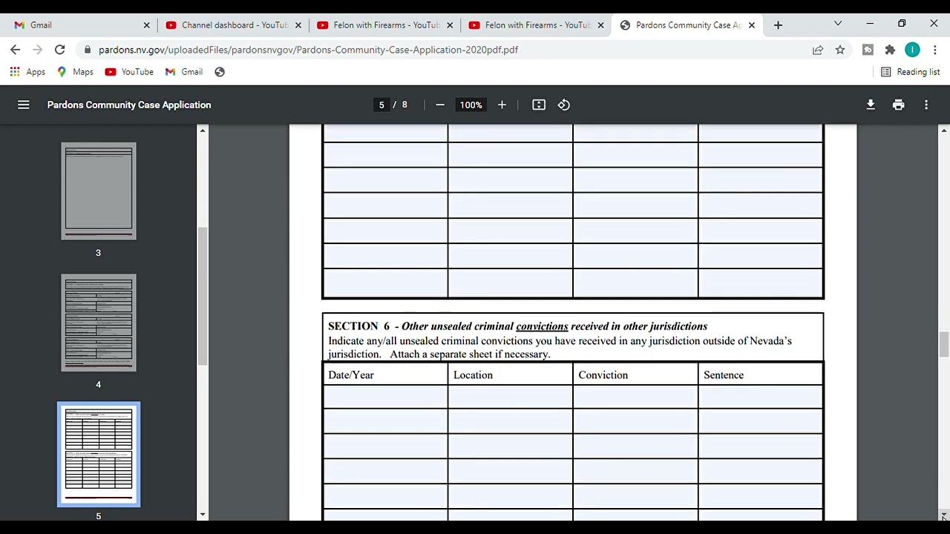Click the first Location field in Section 6

510,398
